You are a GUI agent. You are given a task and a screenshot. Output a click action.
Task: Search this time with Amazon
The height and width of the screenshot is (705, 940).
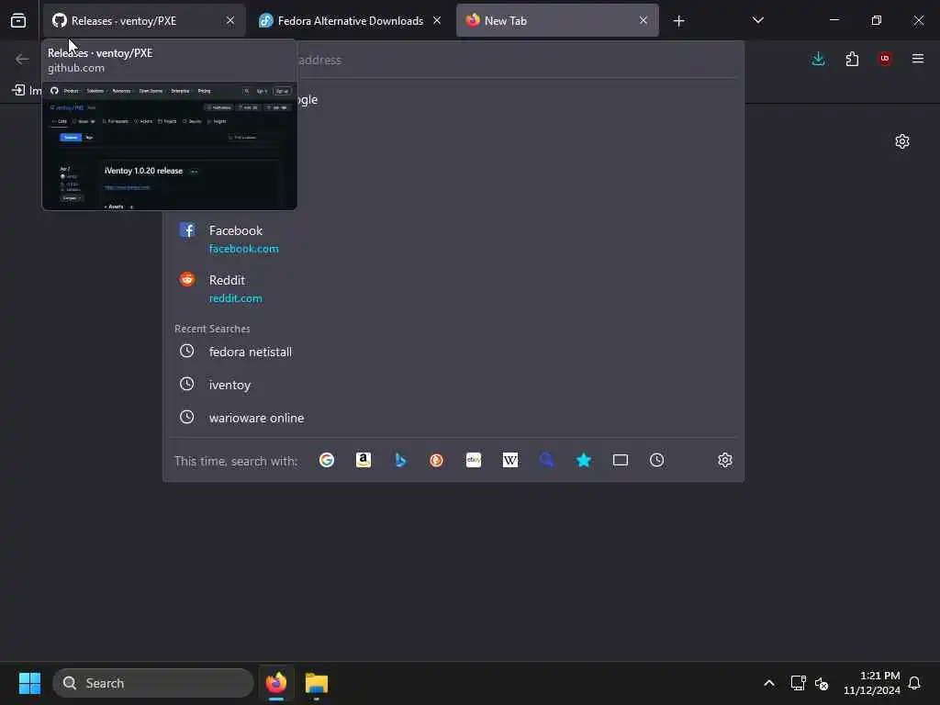point(364,460)
